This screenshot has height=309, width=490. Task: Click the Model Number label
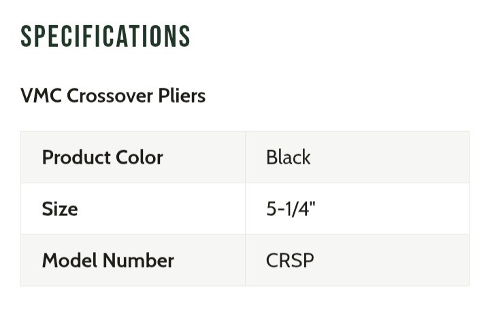click(x=108, y=260)
